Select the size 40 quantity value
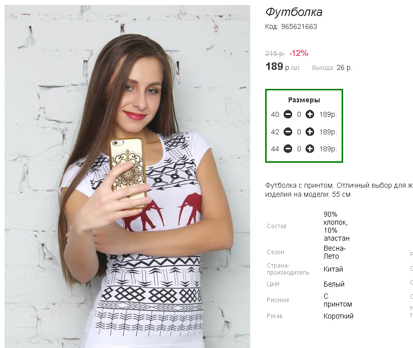The width and height of the screenshot is (413, 348). click(x=299, y=114)
